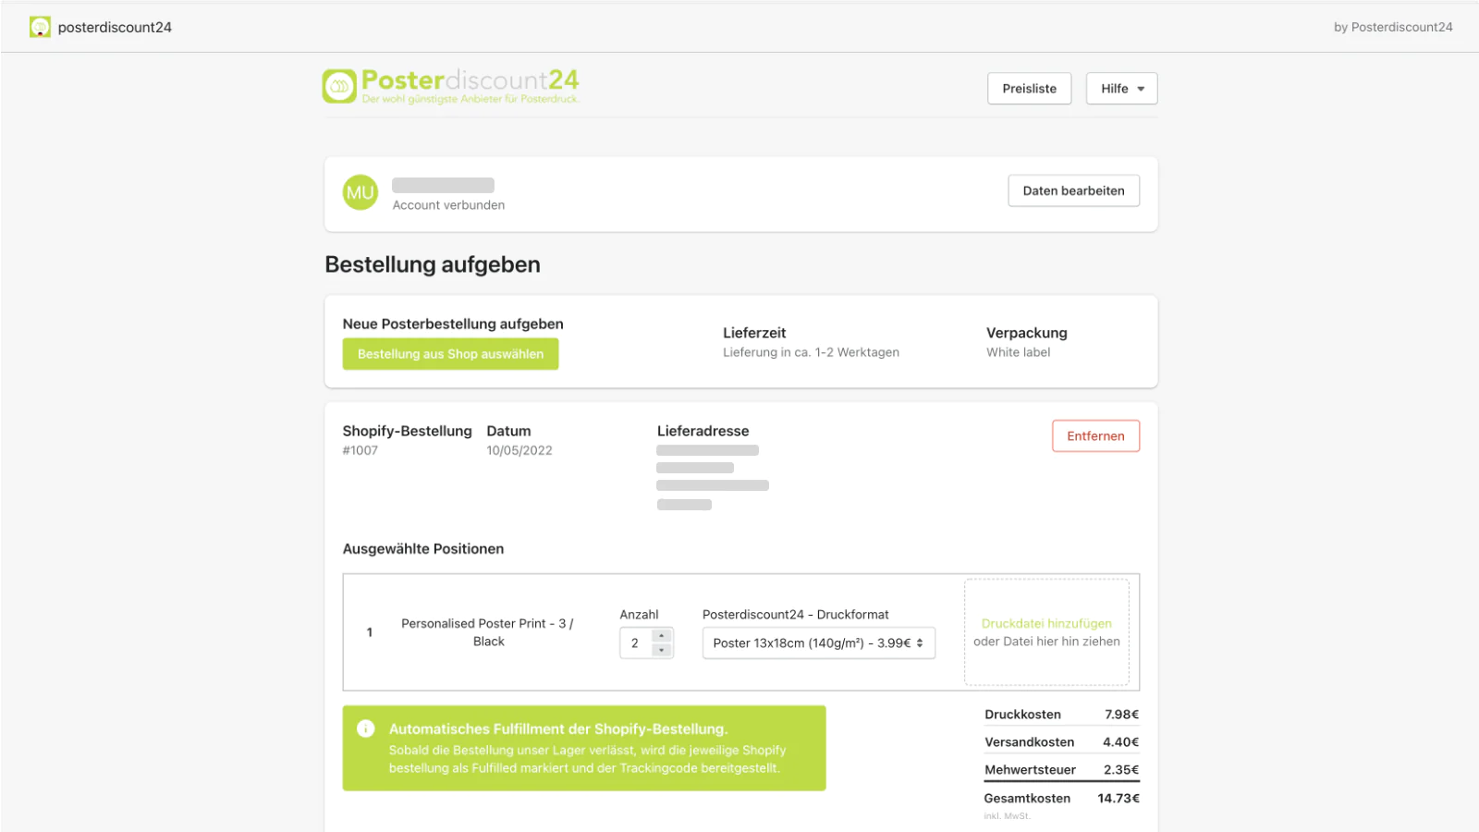Image resolution: width=1479 pixels, height=832 pixels.
Task: Focus the Anzahl quantity field
Action: coord(636,643)
